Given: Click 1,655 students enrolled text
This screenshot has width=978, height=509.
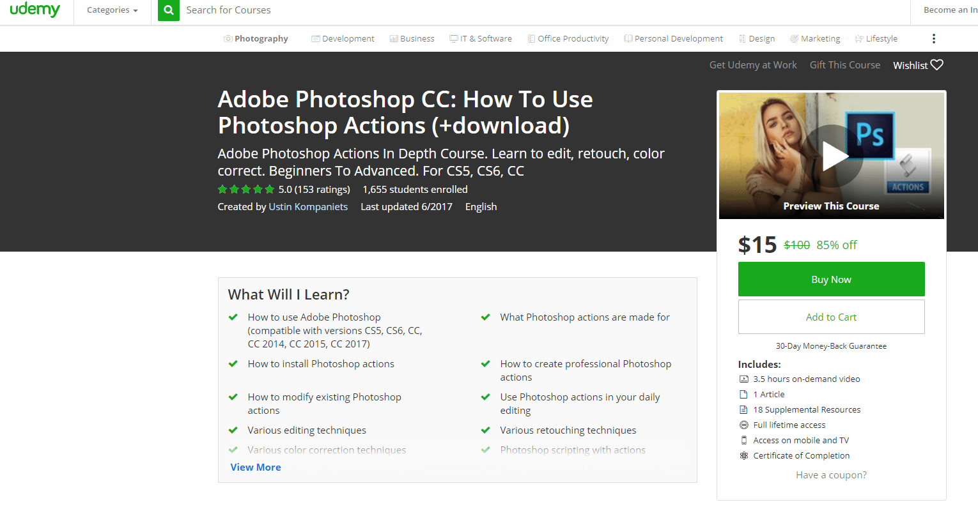Looking at the screenshot, I should tap(415, 190).
